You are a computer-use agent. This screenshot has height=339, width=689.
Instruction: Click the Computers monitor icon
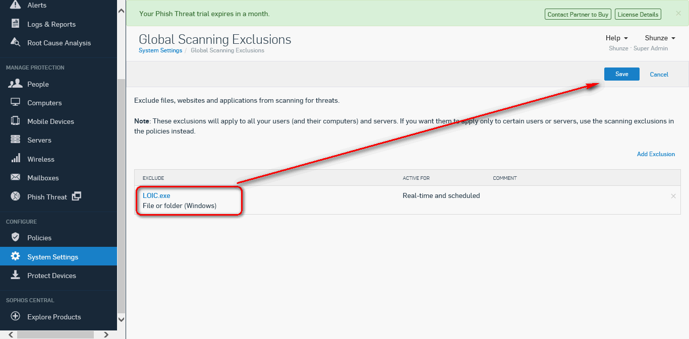[x=16, y=102]
